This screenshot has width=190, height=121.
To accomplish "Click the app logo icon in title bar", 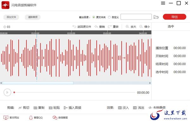I will (5, 5).
